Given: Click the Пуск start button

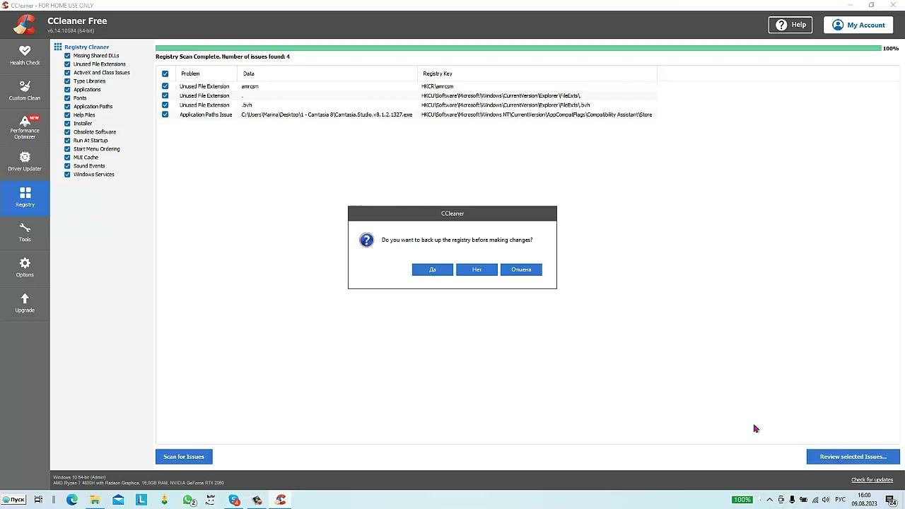Looking at the screenshot, I should [x=13, y=500].
